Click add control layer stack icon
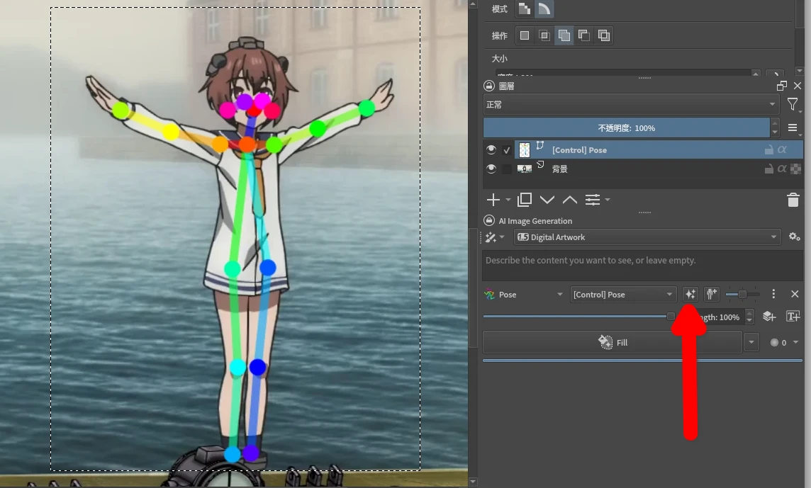The height and width of the screenshot is (488, 811). [769, 317]
